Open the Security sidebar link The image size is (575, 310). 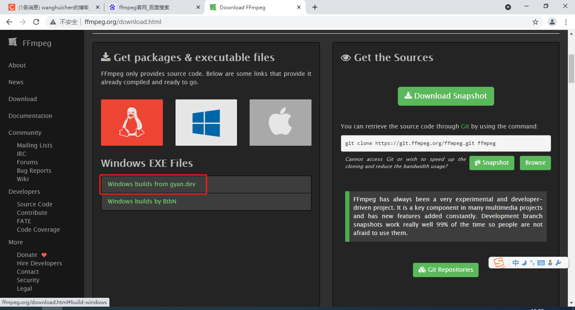(x=28, y=280)
